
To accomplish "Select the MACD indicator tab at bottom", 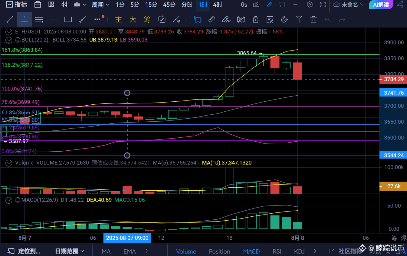I will [x=251, y=251].
